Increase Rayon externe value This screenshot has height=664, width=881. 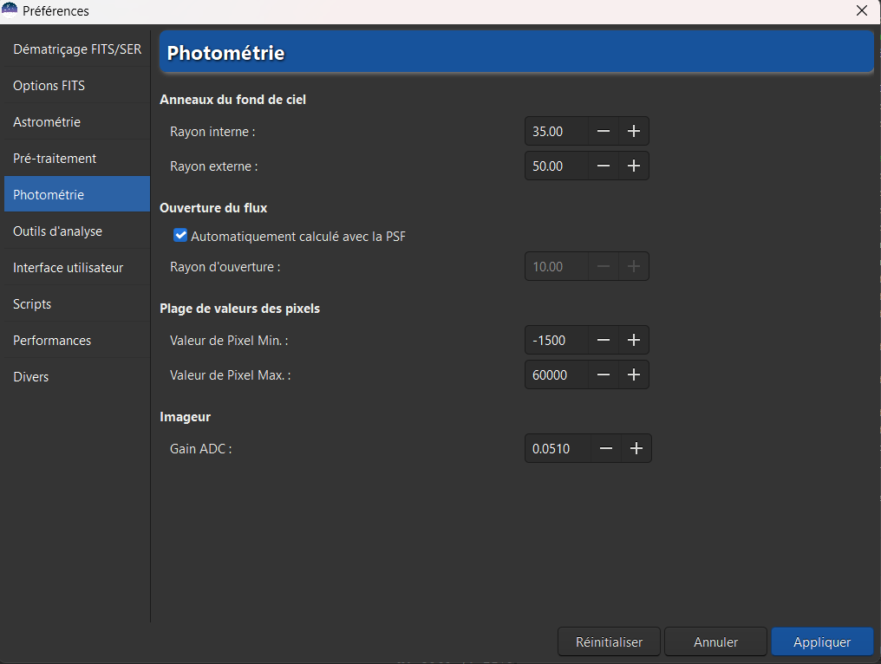click(x=634, y=166)
